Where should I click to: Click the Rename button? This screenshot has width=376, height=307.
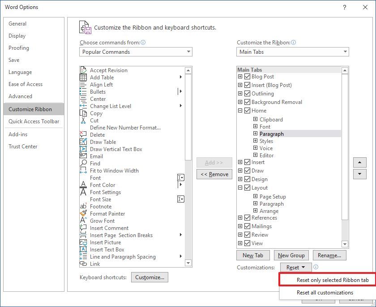tap(330, 255)
